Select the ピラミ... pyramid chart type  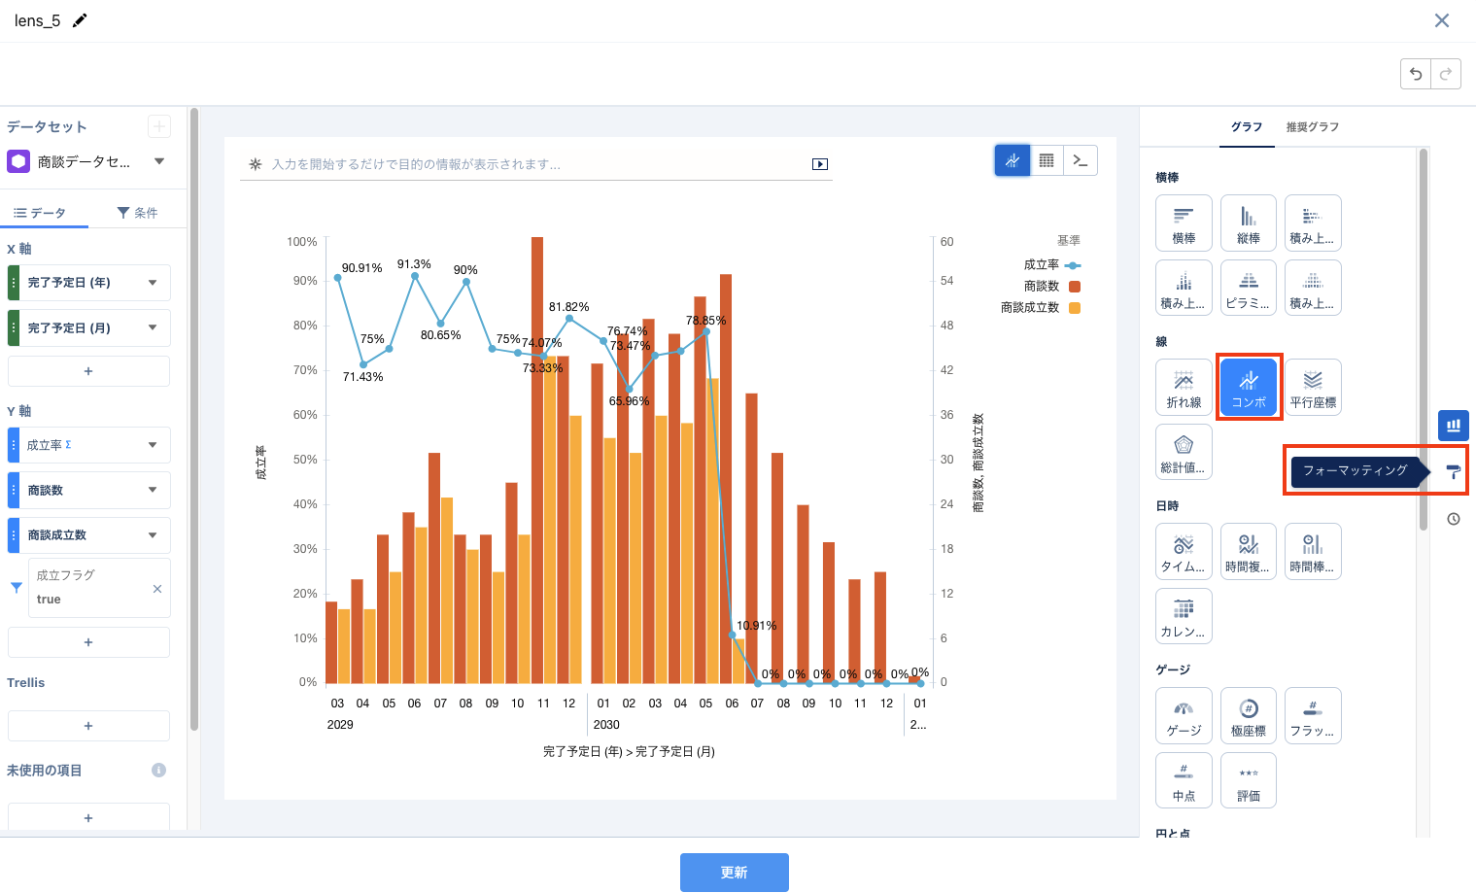pos(1249,289)
